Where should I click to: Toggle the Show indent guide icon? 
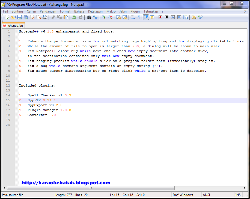[146, 17]
